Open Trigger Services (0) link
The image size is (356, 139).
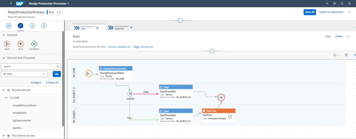coord(143,47)
